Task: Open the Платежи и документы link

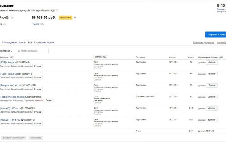Action: (x=204, y=43)
